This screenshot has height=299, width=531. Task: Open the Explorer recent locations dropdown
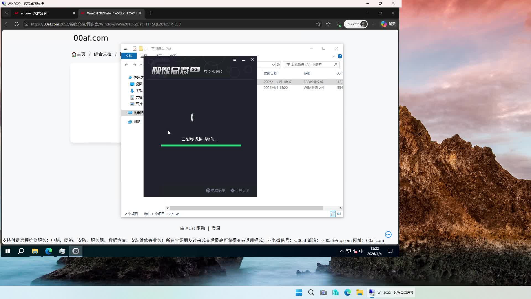pyautogui.click(x=141, y=65)
